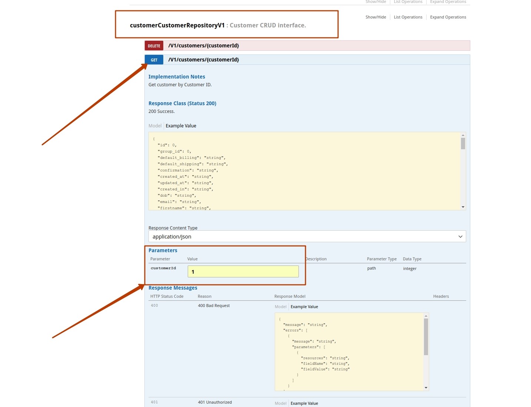
Task: Click the DELETE method badge
Action: pos(154,46)
